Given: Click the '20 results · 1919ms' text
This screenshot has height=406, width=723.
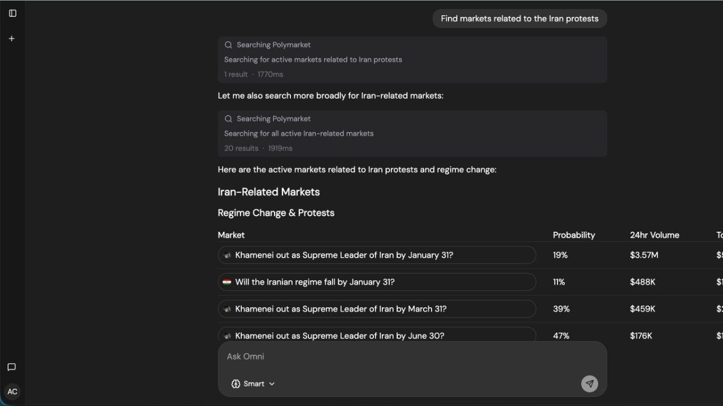Looking at the screenshot, I should pyautogui.click(x=258, y=148).
